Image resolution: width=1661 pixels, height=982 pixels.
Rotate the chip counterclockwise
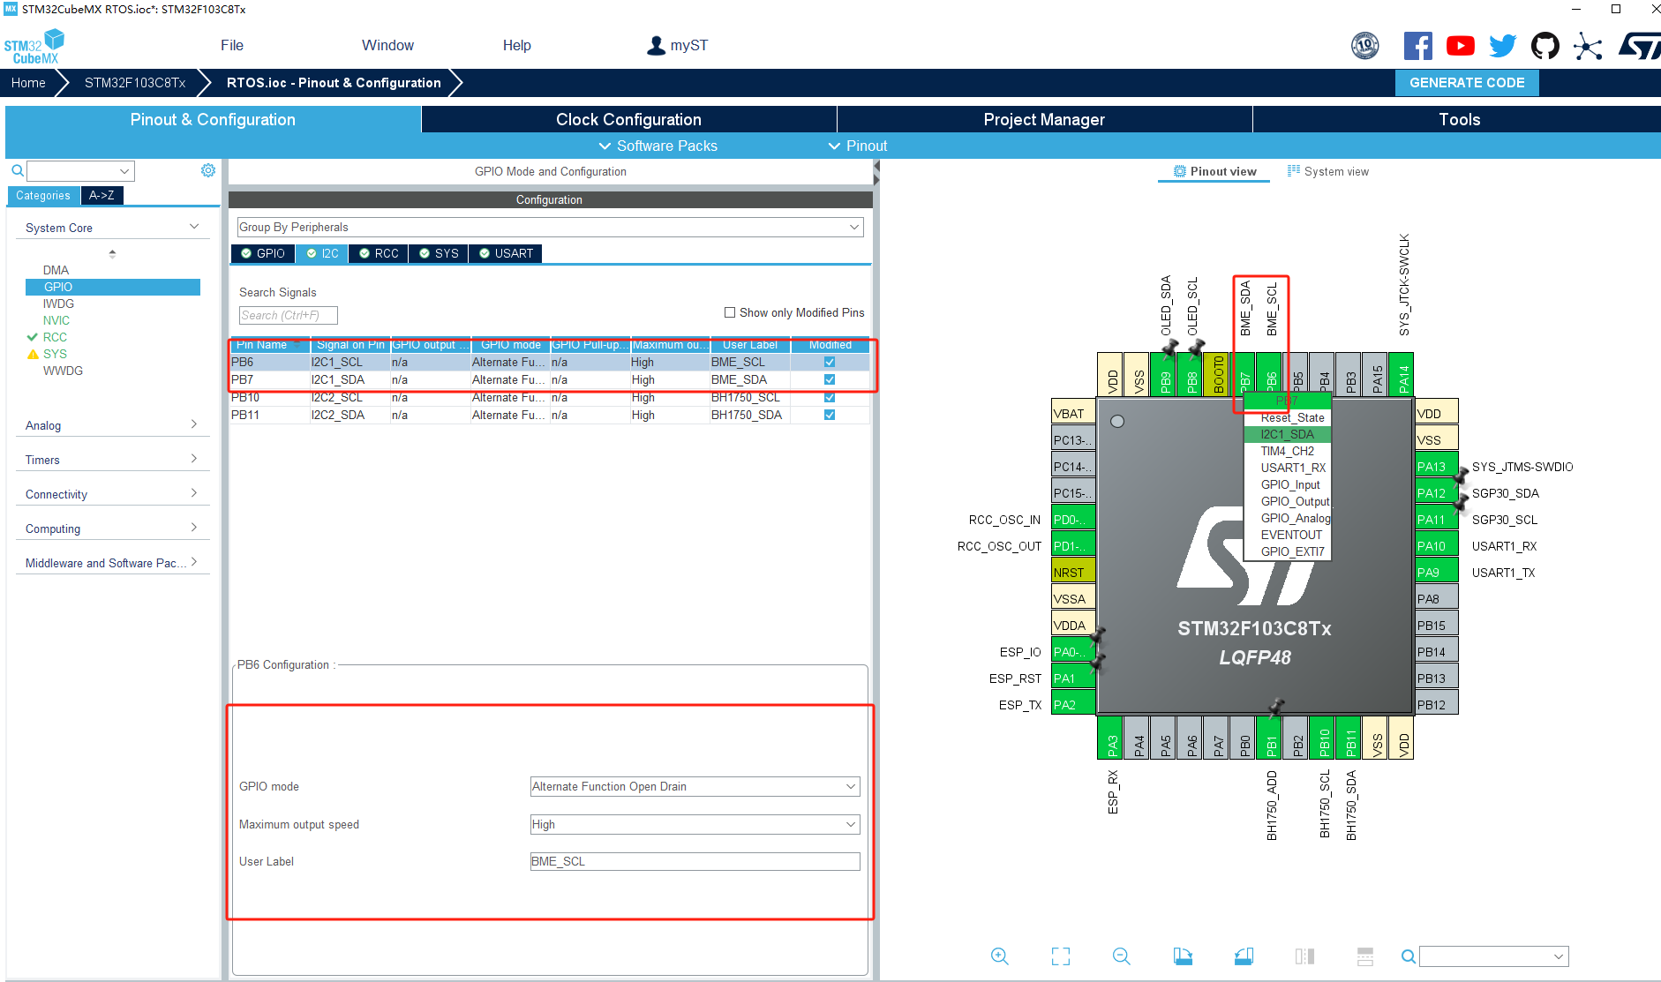(x=1244, y=956)
